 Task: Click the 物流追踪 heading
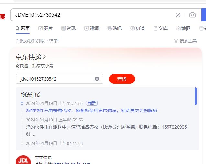click(x=31, y=95)
